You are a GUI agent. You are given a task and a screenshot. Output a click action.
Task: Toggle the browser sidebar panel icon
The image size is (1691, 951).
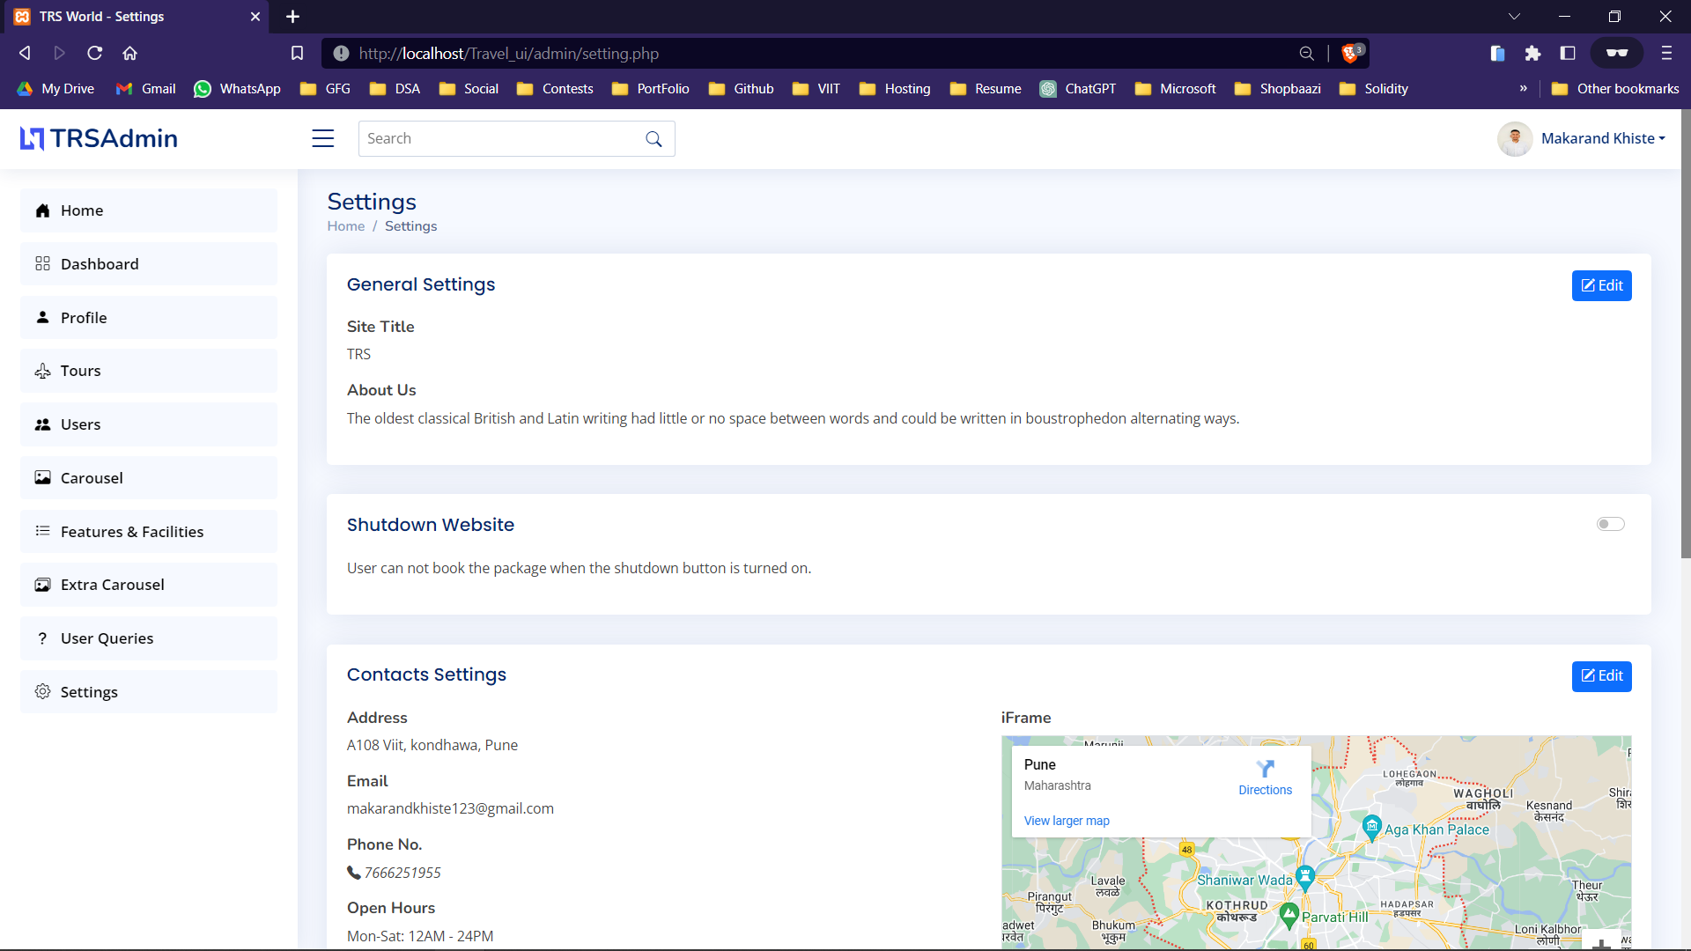(1568, 54)
